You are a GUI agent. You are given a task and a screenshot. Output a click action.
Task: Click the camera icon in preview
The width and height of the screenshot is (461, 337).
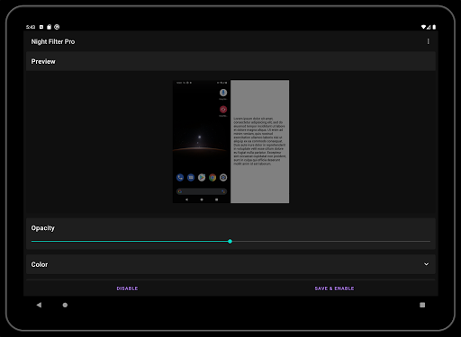[x=223, y=178]
